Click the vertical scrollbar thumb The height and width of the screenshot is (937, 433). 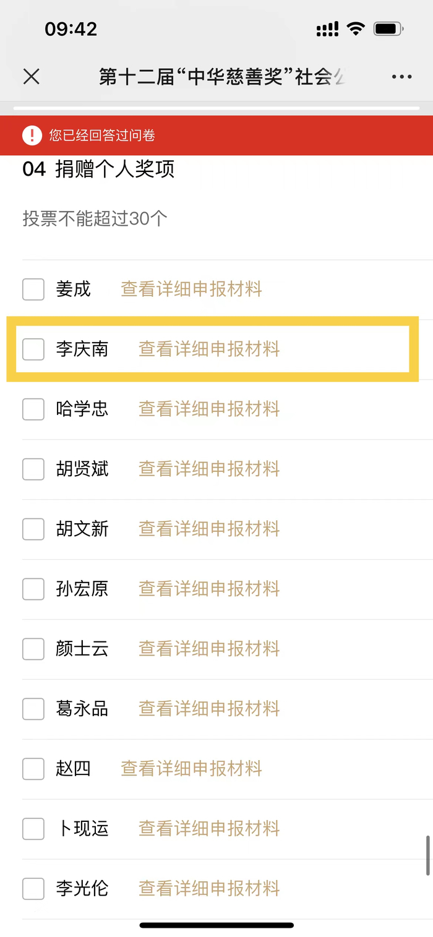pyautogui.click(x=427, y=855)
